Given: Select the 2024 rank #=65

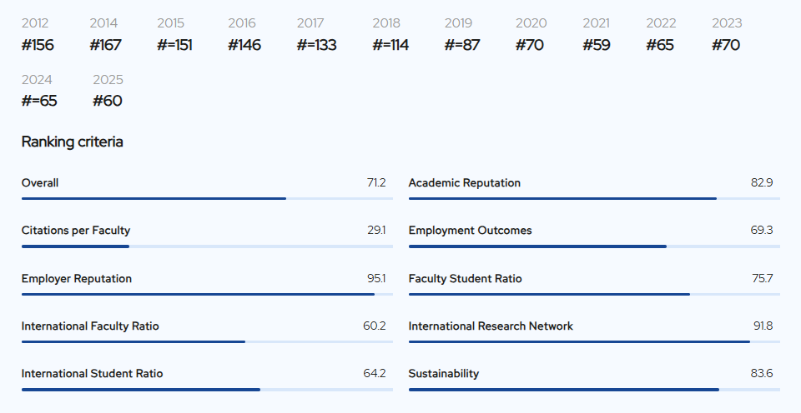Looking at the screenshot, I should click(x=39, y=101).
